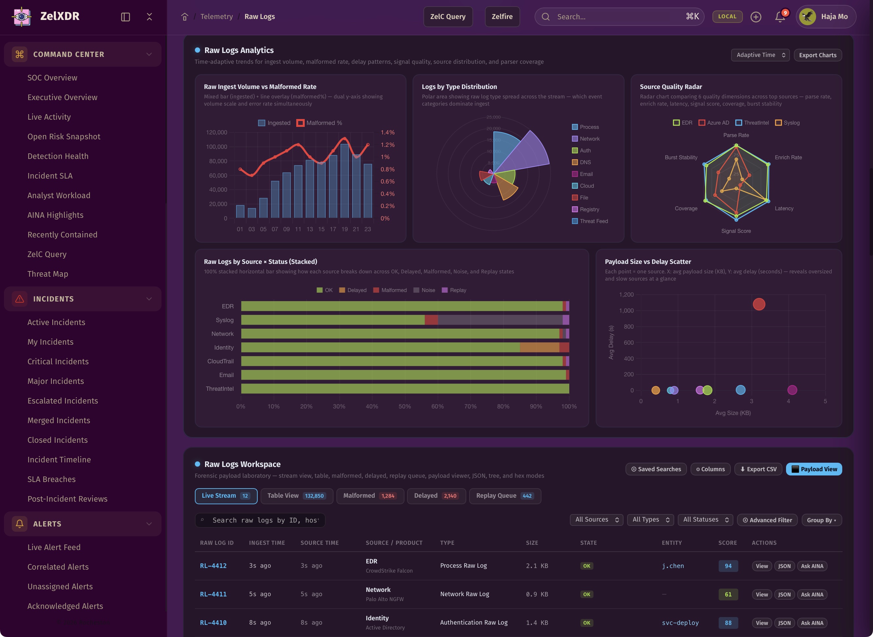The height and width of the screenshot is (637, 873).
Task: Click the home breadcrumb icon
Action: [185, 17]
